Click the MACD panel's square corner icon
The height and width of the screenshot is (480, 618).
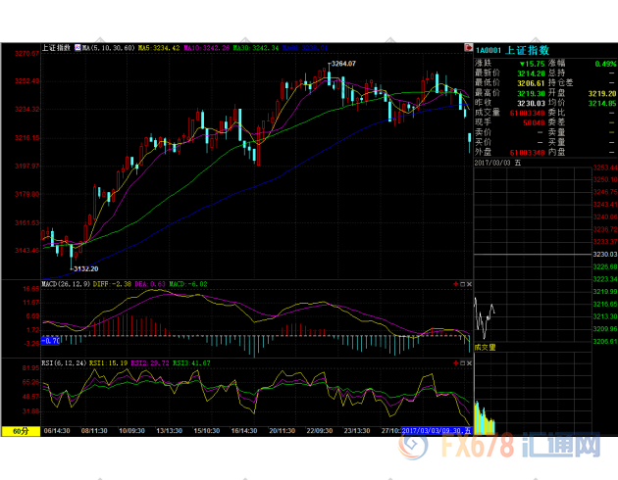click(x=463, y=284)
